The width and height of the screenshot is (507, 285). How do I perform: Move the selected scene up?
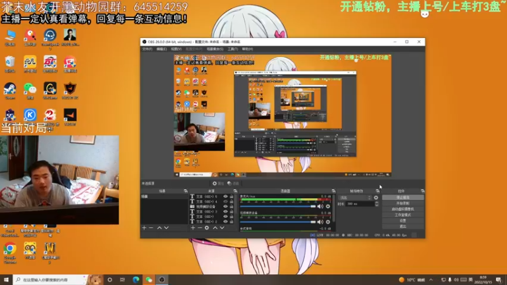(160, 228)
